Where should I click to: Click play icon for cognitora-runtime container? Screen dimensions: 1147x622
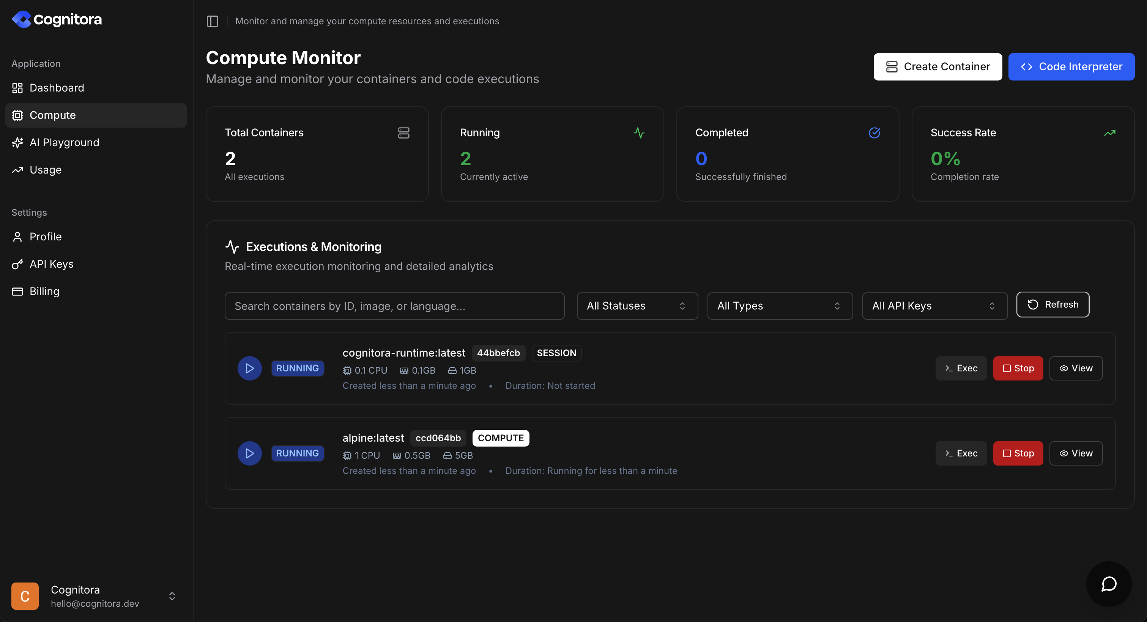tap(249, 368)
